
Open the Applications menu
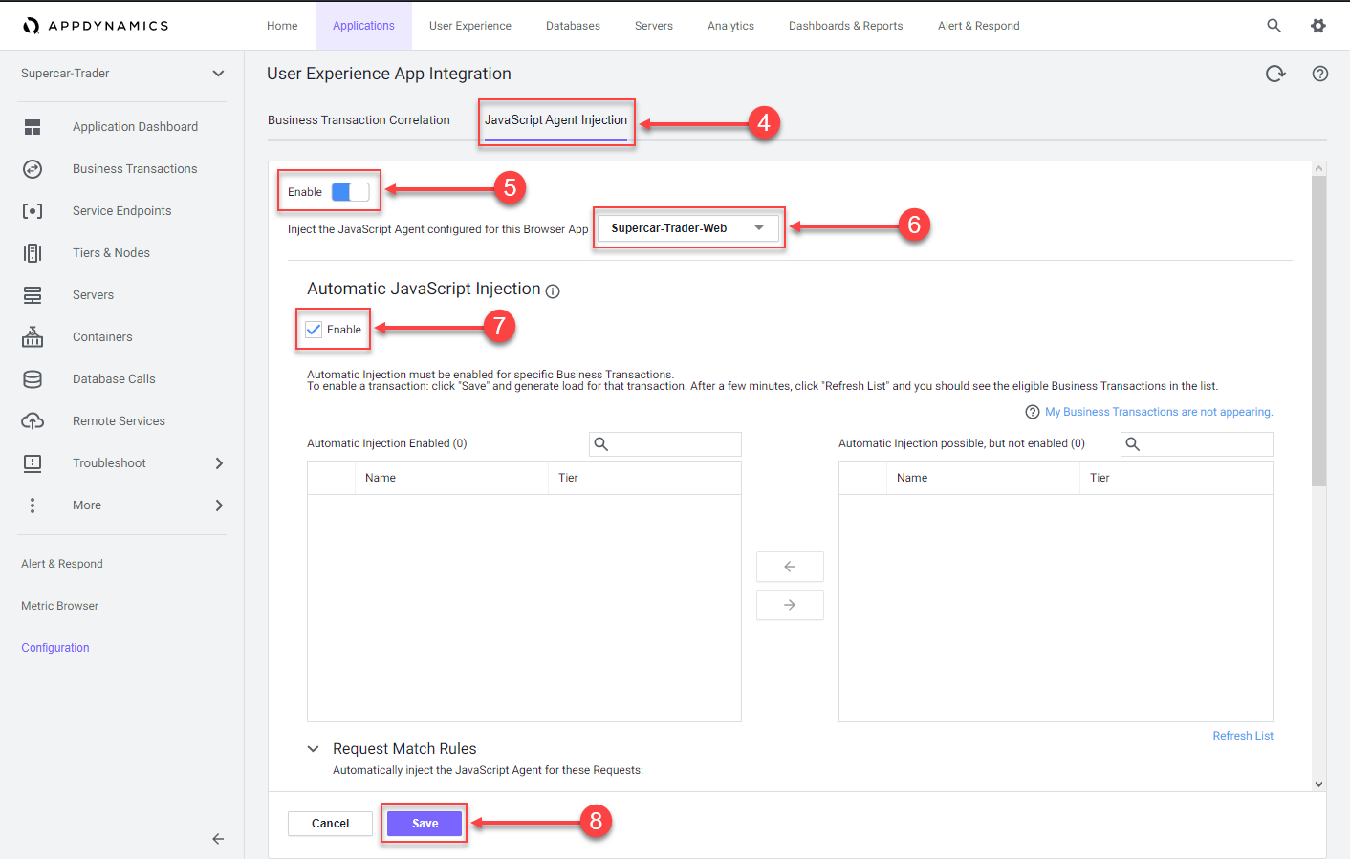coord(363,26)
